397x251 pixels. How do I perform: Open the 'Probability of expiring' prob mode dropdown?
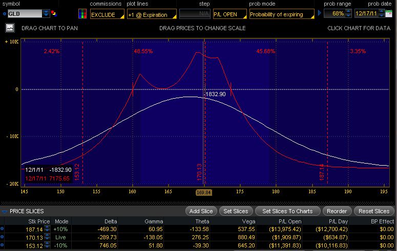[x=282, y=14]
